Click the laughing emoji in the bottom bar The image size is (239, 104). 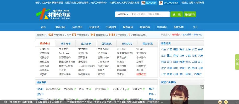click(x=220, y=102)
